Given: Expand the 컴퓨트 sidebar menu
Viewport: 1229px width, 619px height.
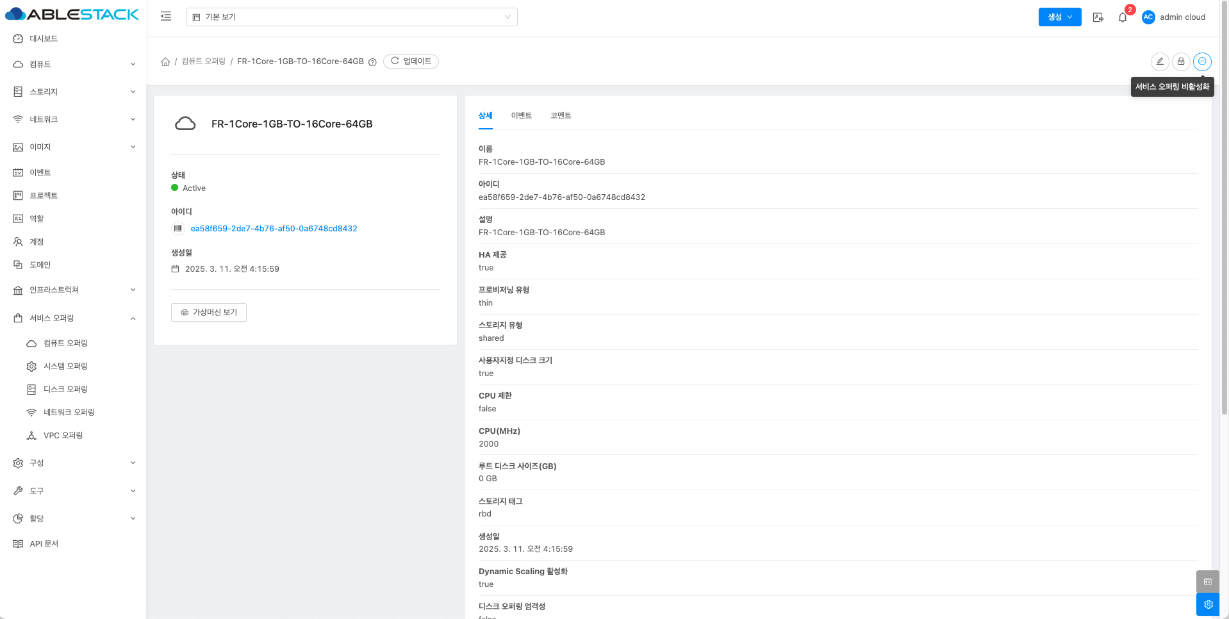Looking at the screenshot, I should pyautogui.click(x=74, y=64).
